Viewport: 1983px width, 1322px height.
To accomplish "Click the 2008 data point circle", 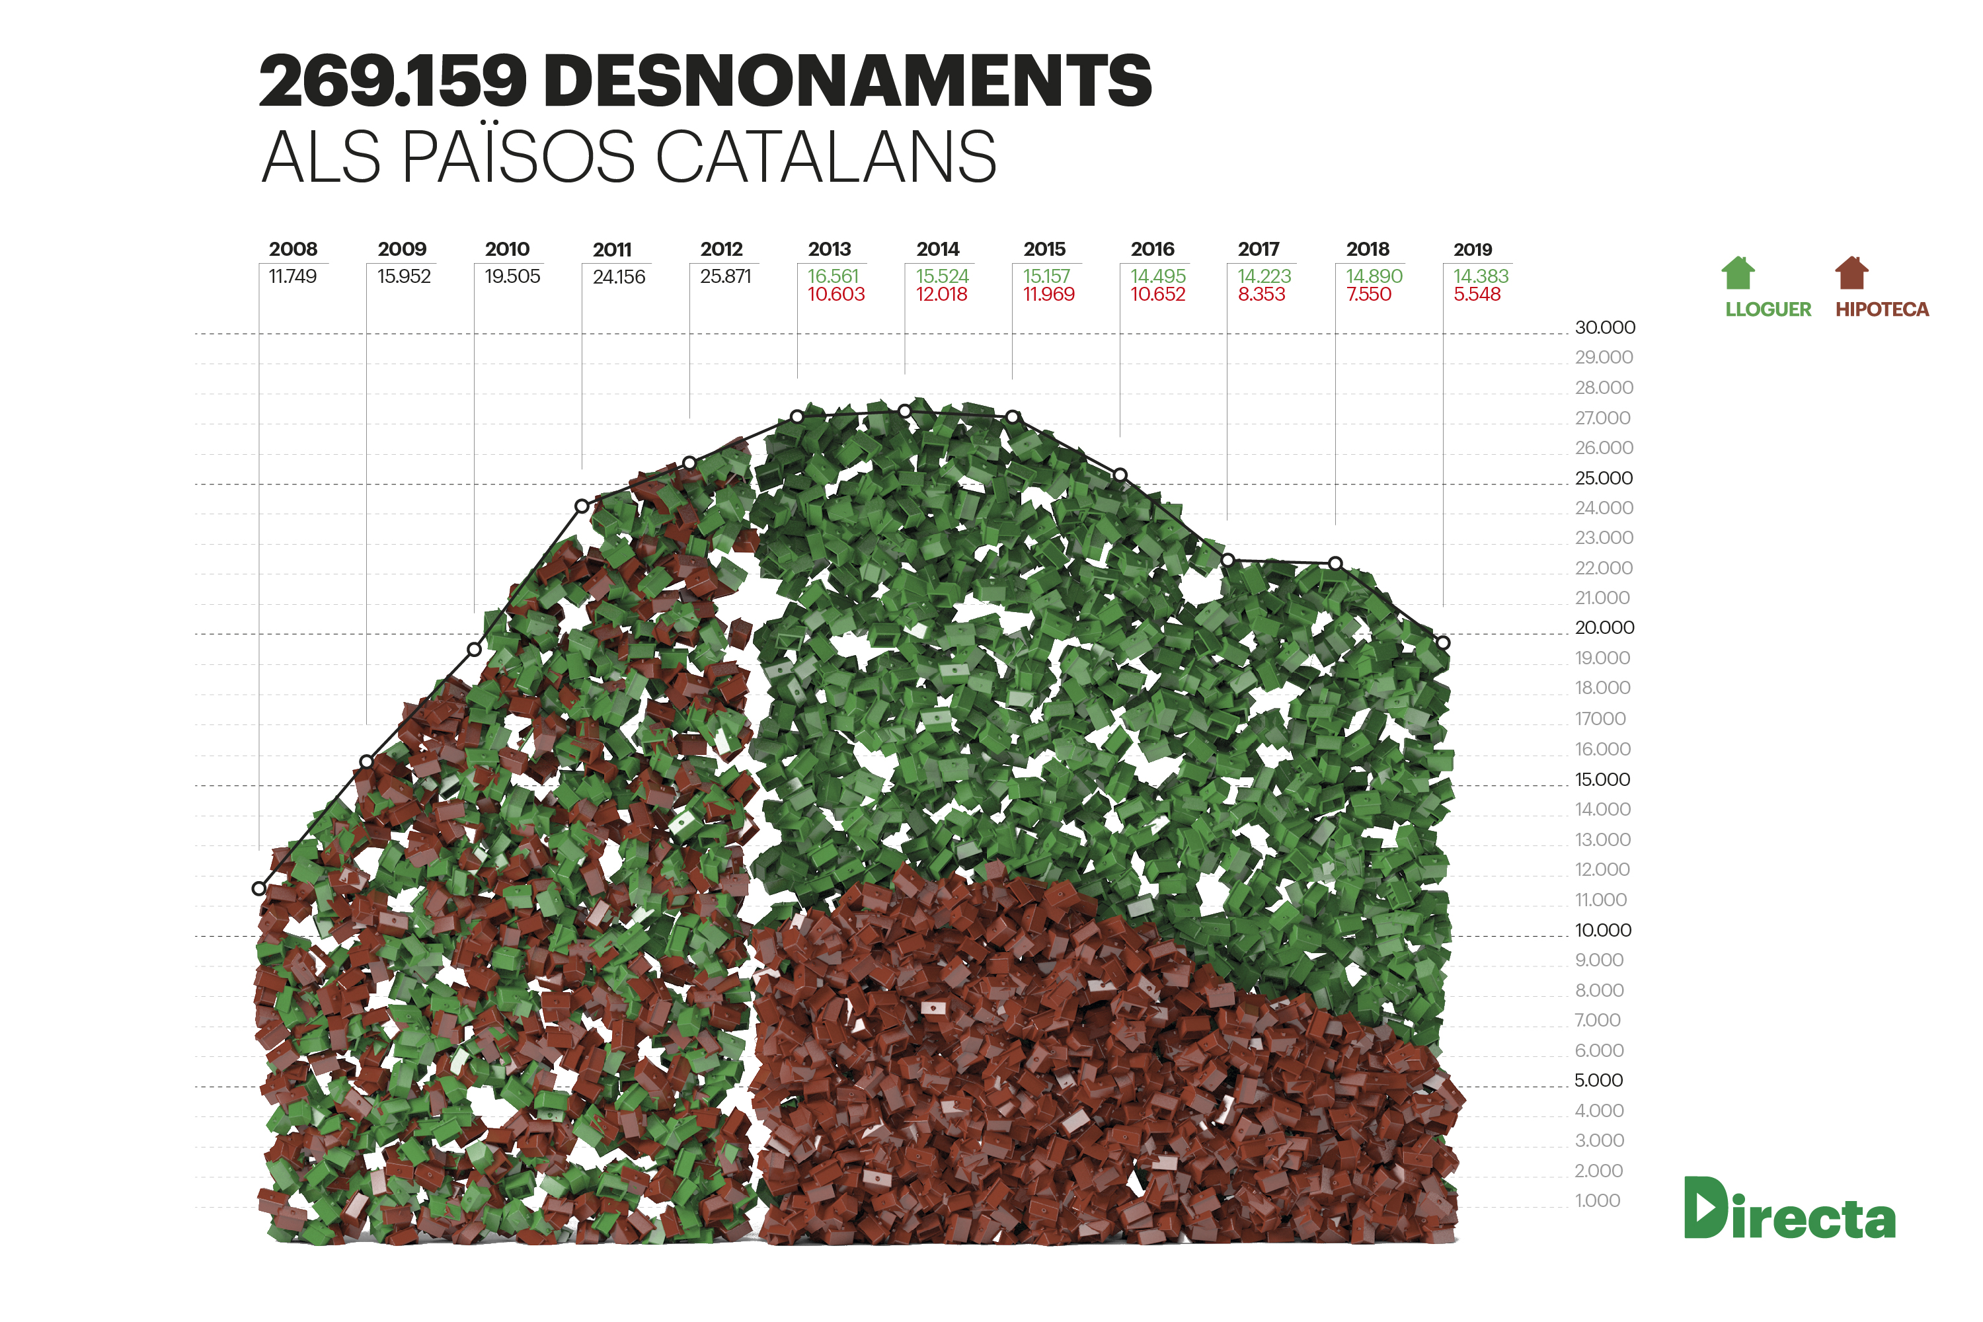I will click(x=259, y=888).
